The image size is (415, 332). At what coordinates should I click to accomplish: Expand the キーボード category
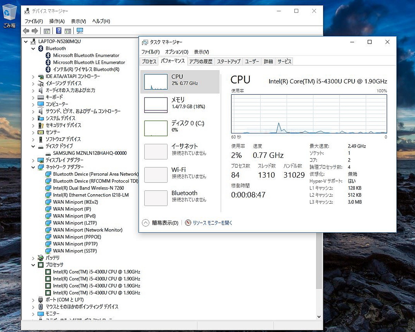point(33,97)
